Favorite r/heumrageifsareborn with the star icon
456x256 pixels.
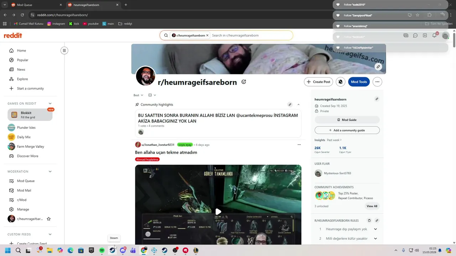pyautogui.click(x=49, y=219)
